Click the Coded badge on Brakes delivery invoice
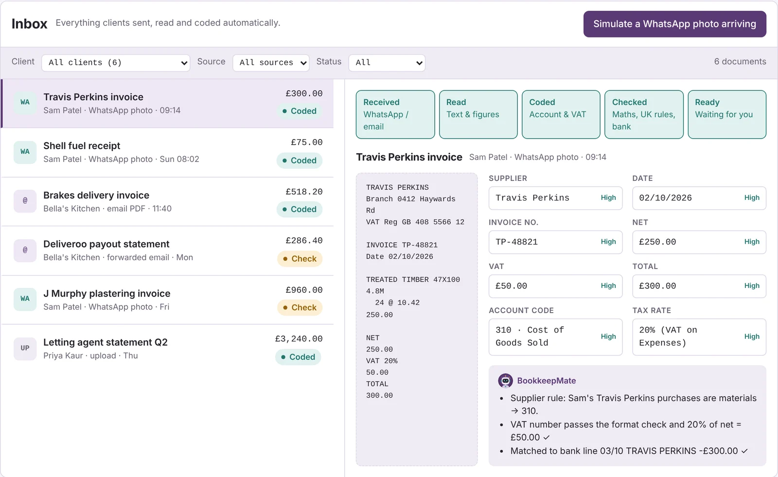 tap(299, 210)
